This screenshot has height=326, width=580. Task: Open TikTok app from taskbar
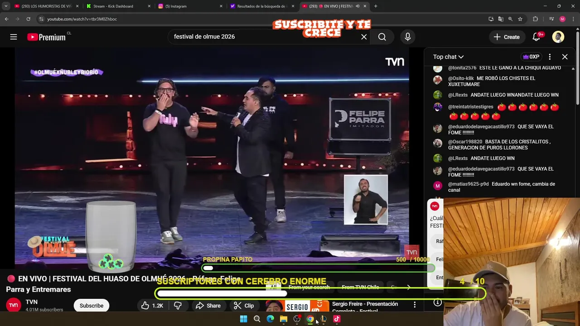click(x=337, y=319)
